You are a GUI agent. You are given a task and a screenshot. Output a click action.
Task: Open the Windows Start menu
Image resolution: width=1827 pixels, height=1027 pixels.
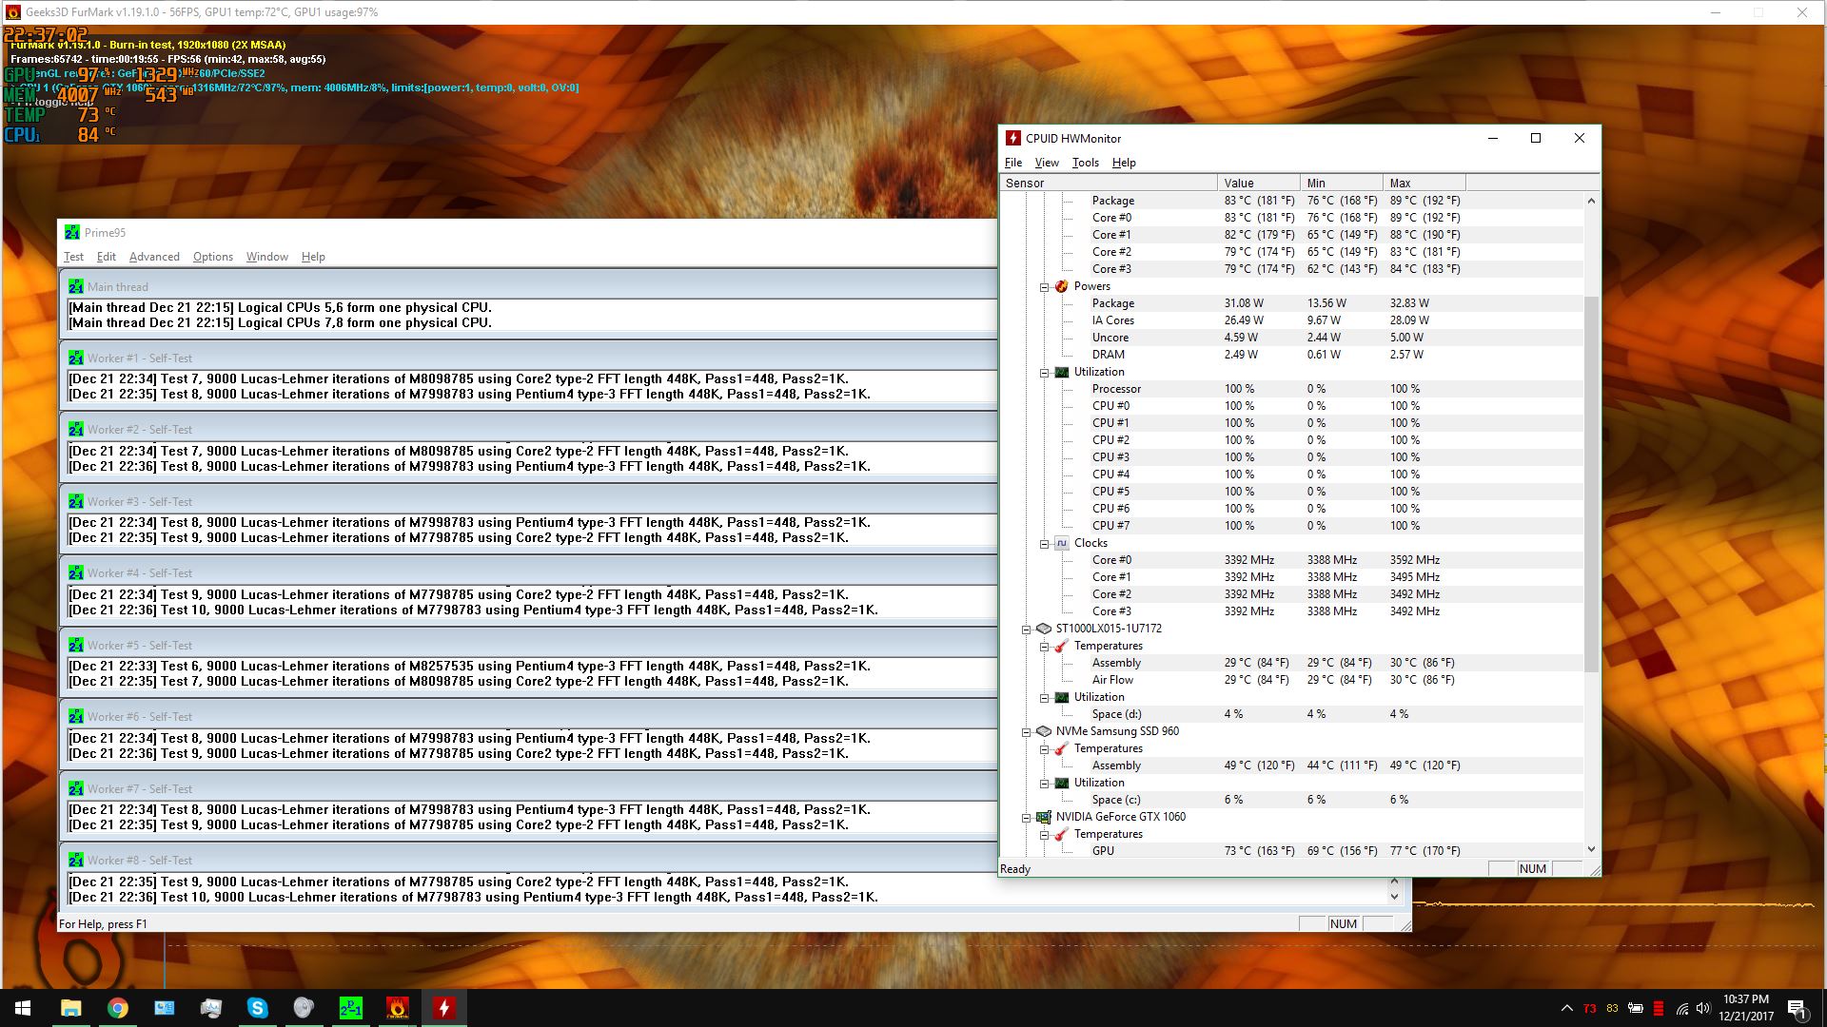click(23, 1008)
